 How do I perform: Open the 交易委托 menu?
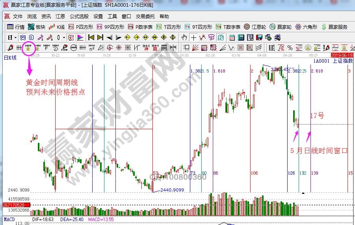point(145,17)
